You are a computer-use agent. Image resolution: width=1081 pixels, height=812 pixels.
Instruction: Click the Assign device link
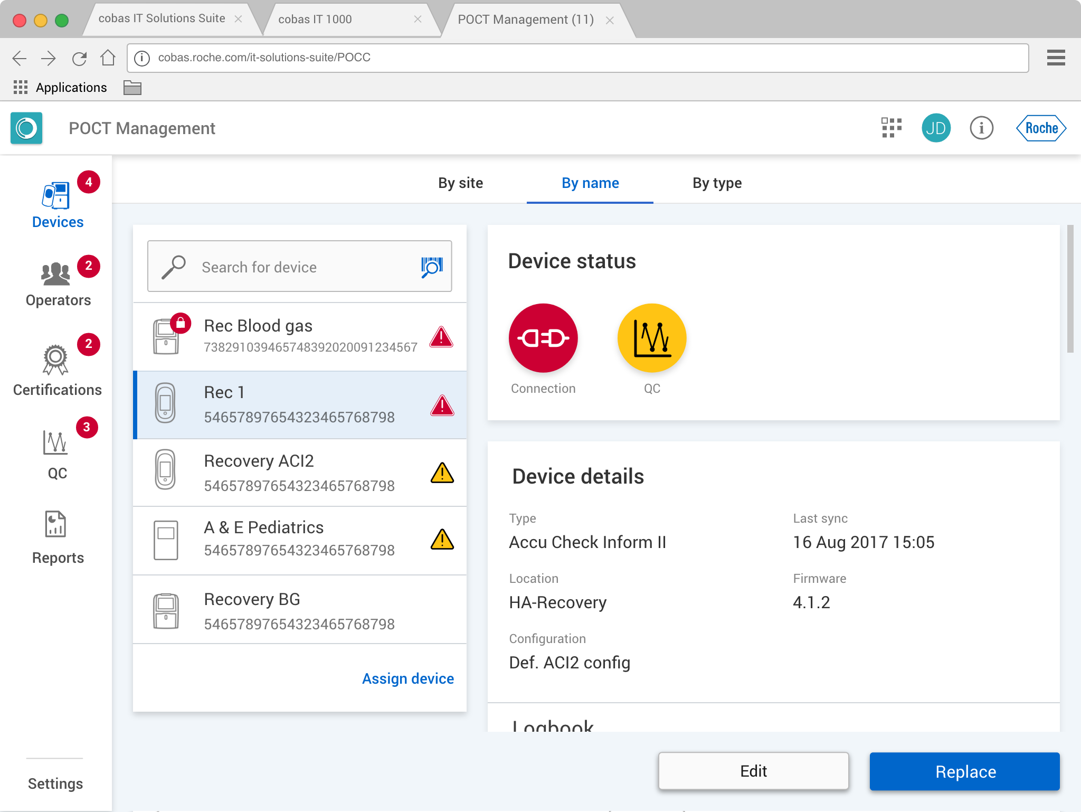click(x=407, y=678)
